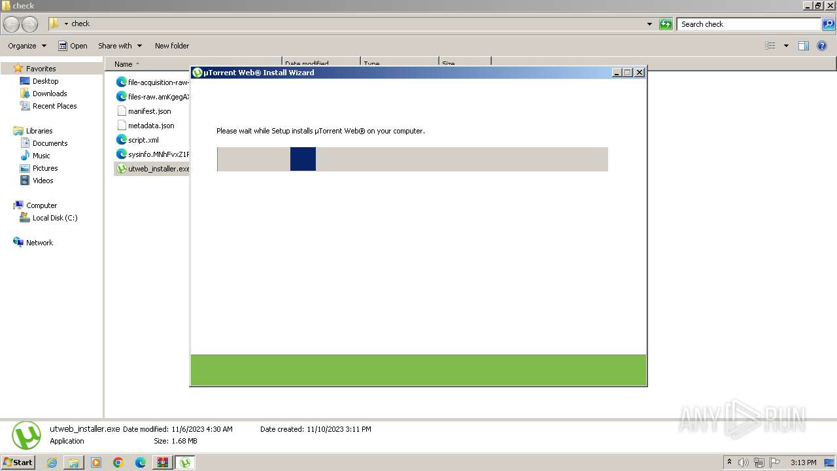Toggle the preview pane icon
Screen dimensions: 837x471
tap(804, 46)
